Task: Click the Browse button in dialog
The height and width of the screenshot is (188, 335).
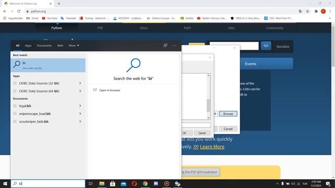Action: coord(228,114)
